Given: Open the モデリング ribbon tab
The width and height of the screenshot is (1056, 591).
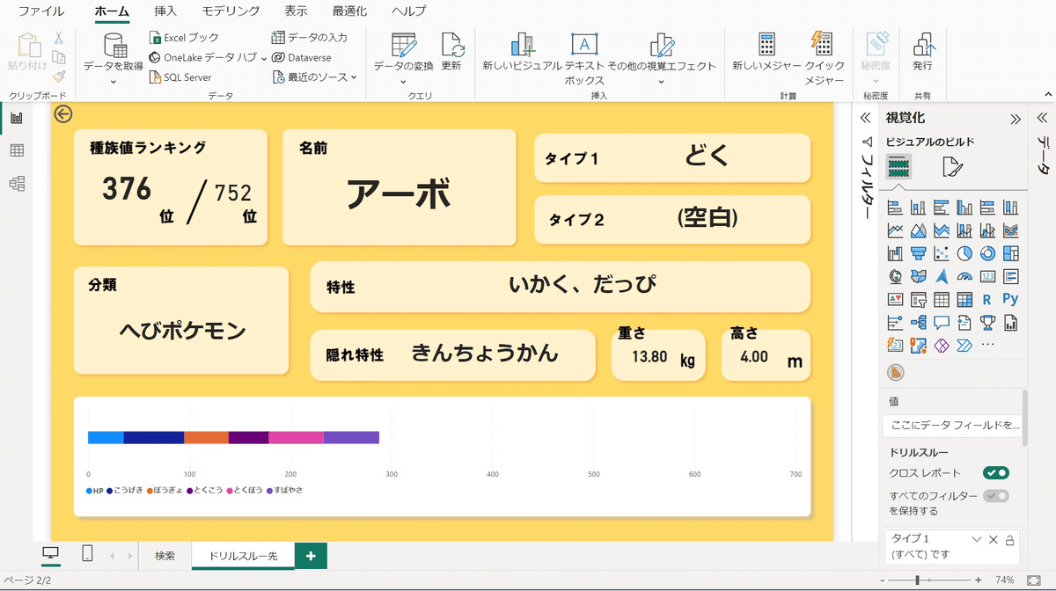Looking at the screenshot, I should coord(231,11).
